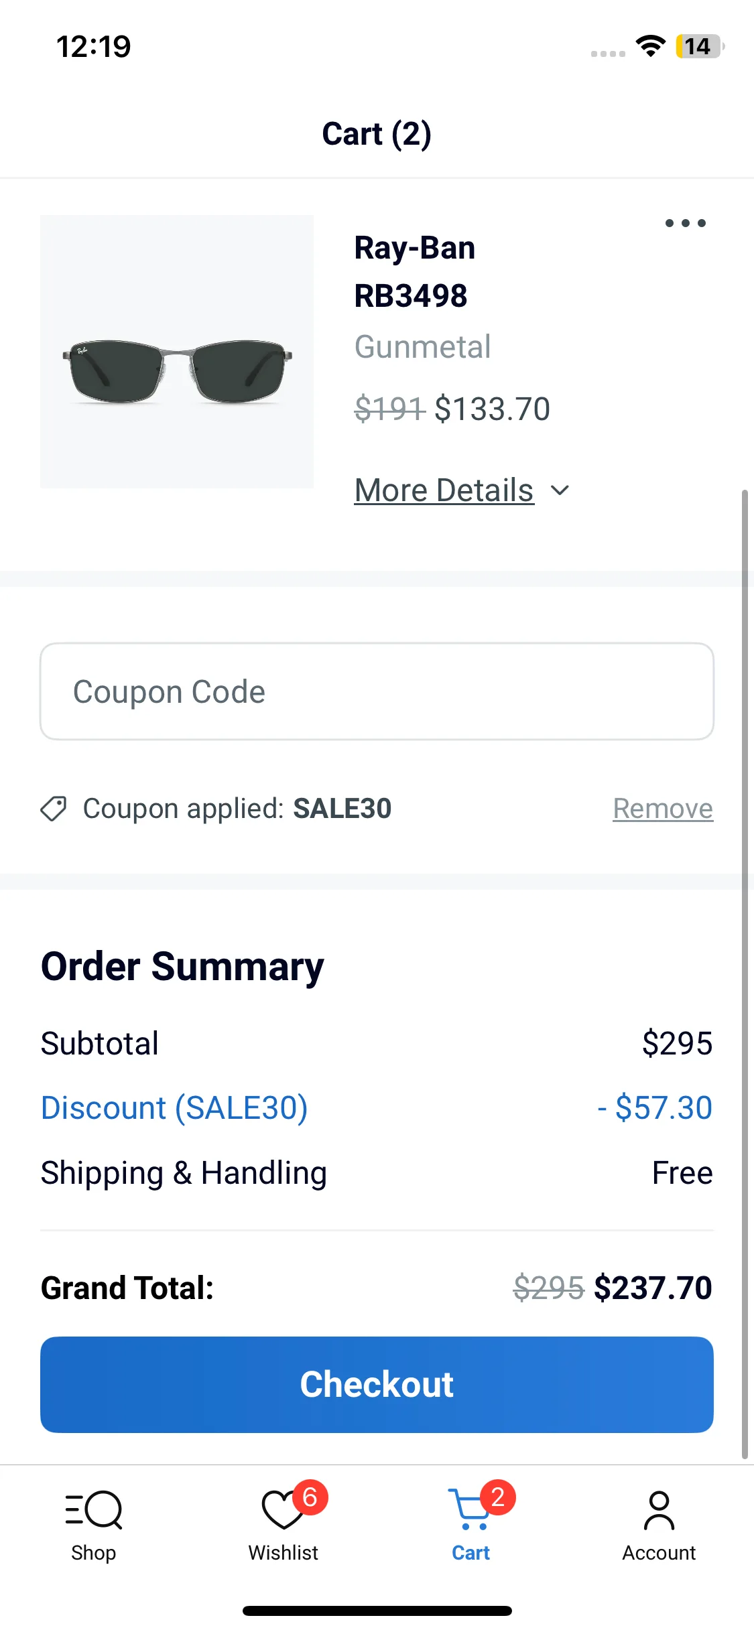Tap the Discount (SALE30) summary line

174,1107
